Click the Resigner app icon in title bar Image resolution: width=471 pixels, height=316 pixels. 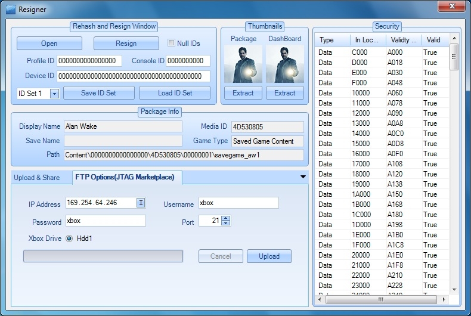[x=11, y=9]
